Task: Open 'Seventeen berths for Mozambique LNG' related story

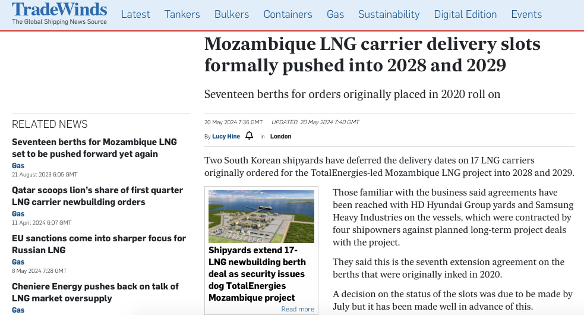Action: (94, 148)
